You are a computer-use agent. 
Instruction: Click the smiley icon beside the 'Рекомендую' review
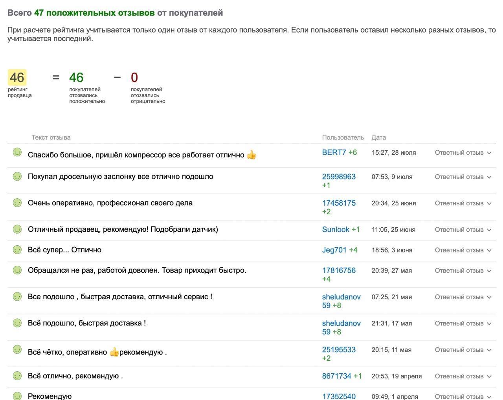pos(17,396)
